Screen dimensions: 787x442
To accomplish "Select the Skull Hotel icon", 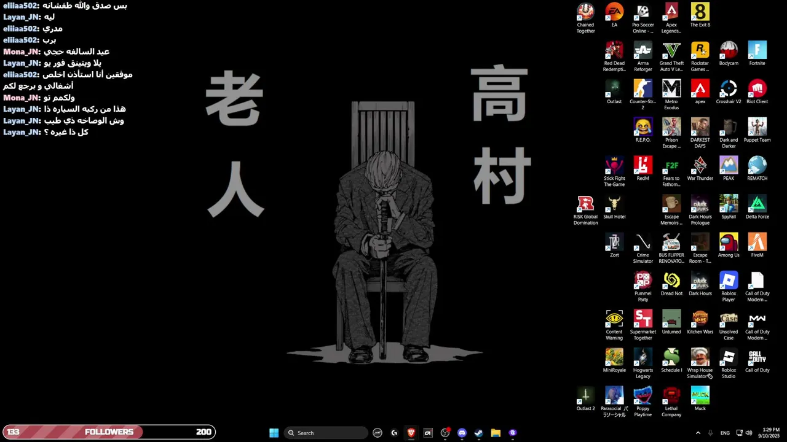I will pyautogui.click(x=614, y=207).
